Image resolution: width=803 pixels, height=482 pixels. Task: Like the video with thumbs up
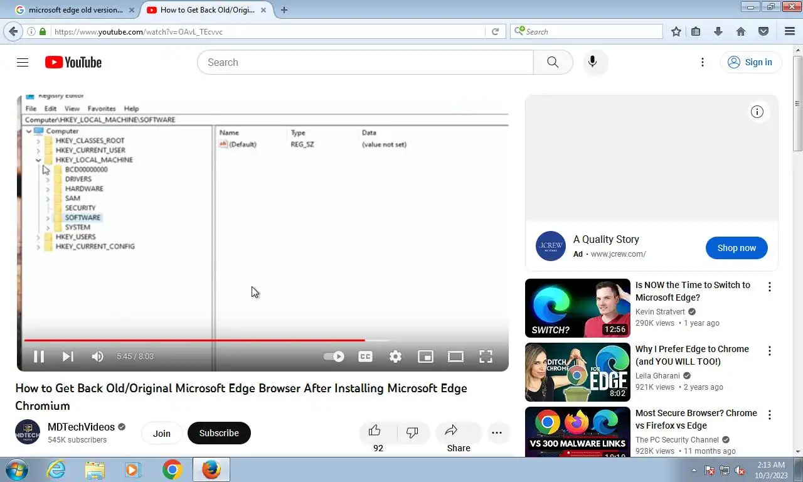coord(375,432)
